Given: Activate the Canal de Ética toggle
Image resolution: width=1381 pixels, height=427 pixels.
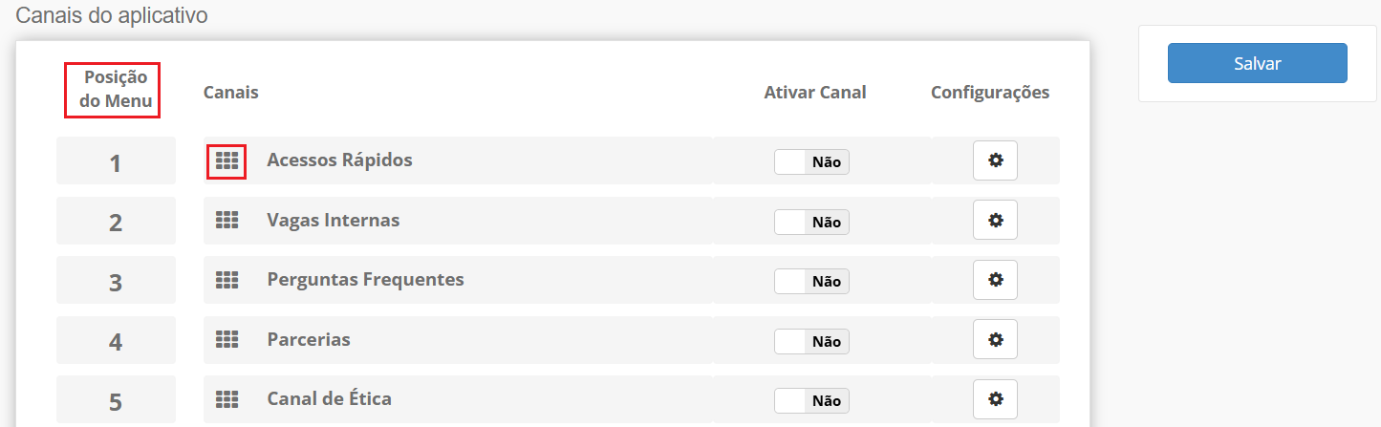Looking at the screenshot, I should click(x=811, y=400).
